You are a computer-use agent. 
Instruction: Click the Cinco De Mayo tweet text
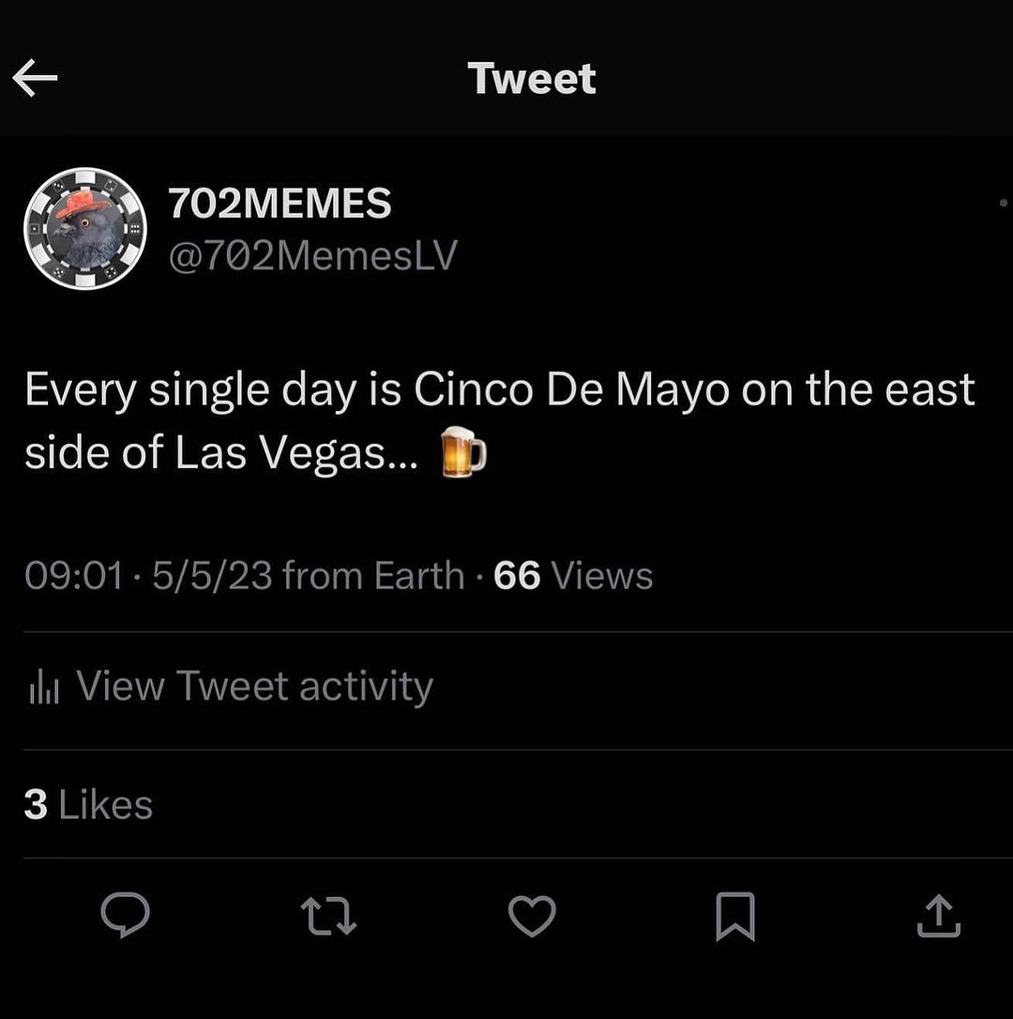tap(499, 390)
